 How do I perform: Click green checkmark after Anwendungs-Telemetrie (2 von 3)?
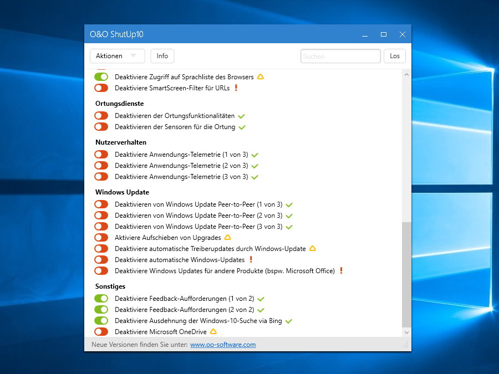pos(255,166)
